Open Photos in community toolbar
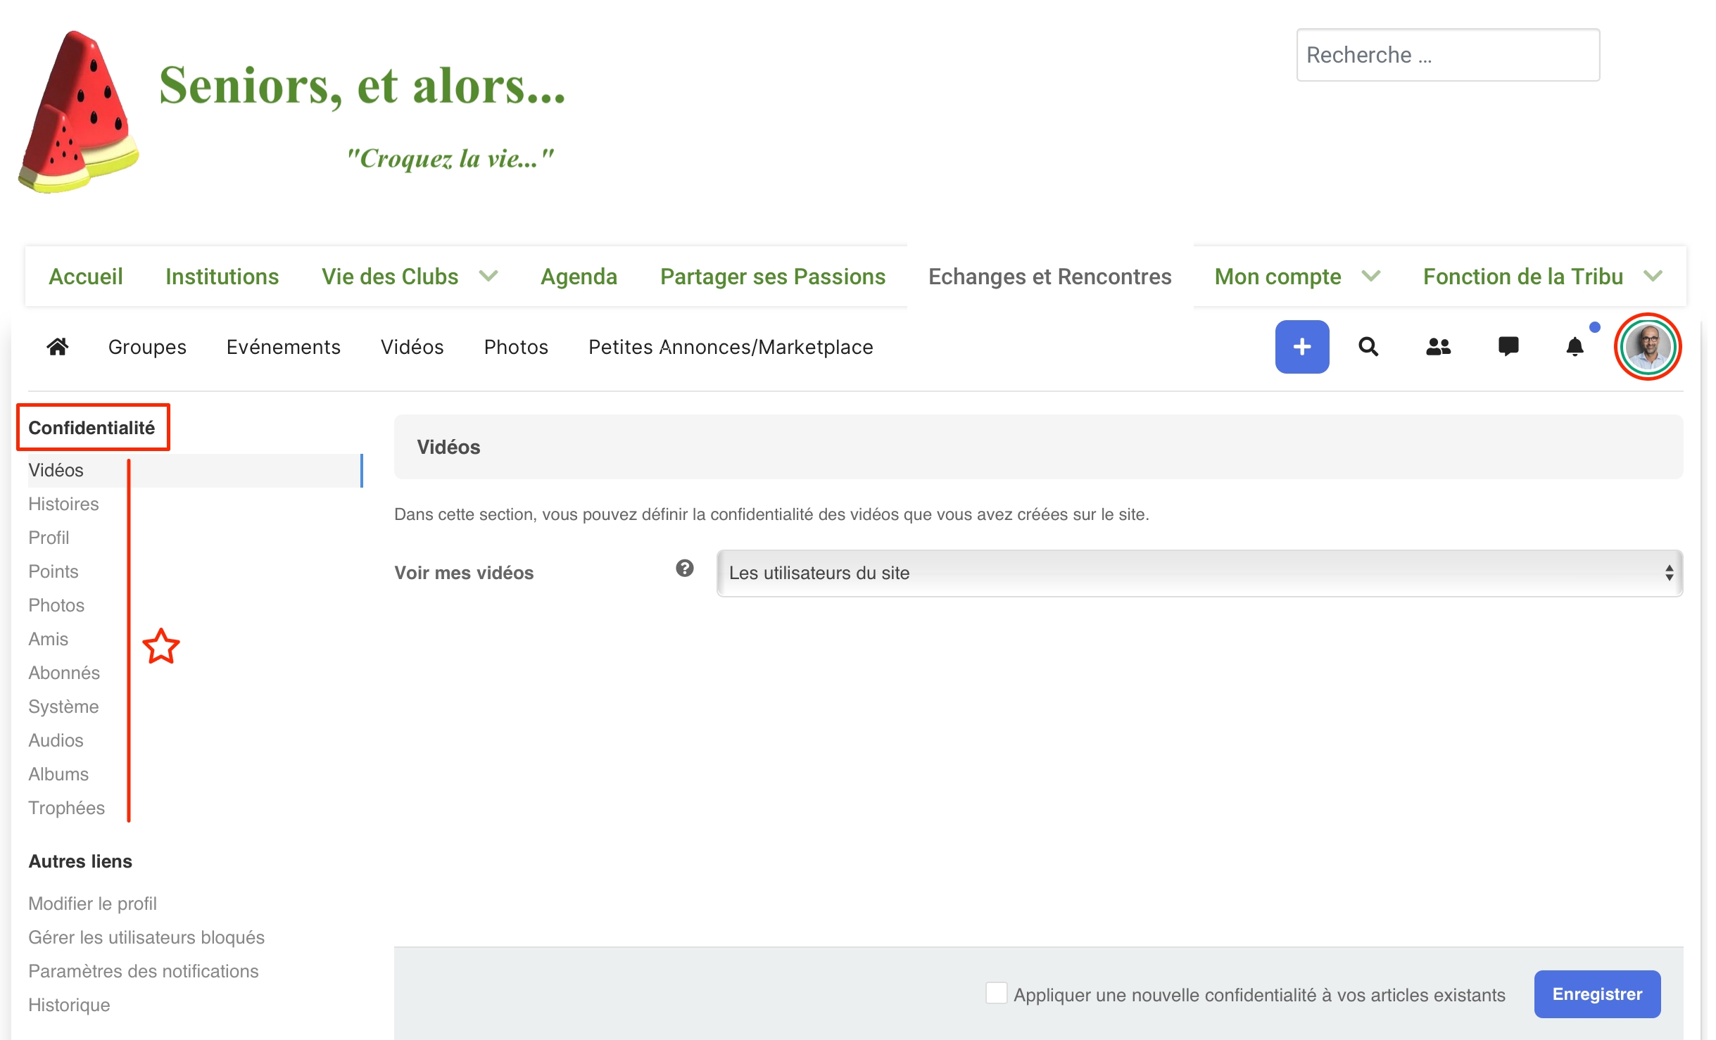Viewport: 1716px width, 1040px height. pyautogui.click(x=516, y=347)
